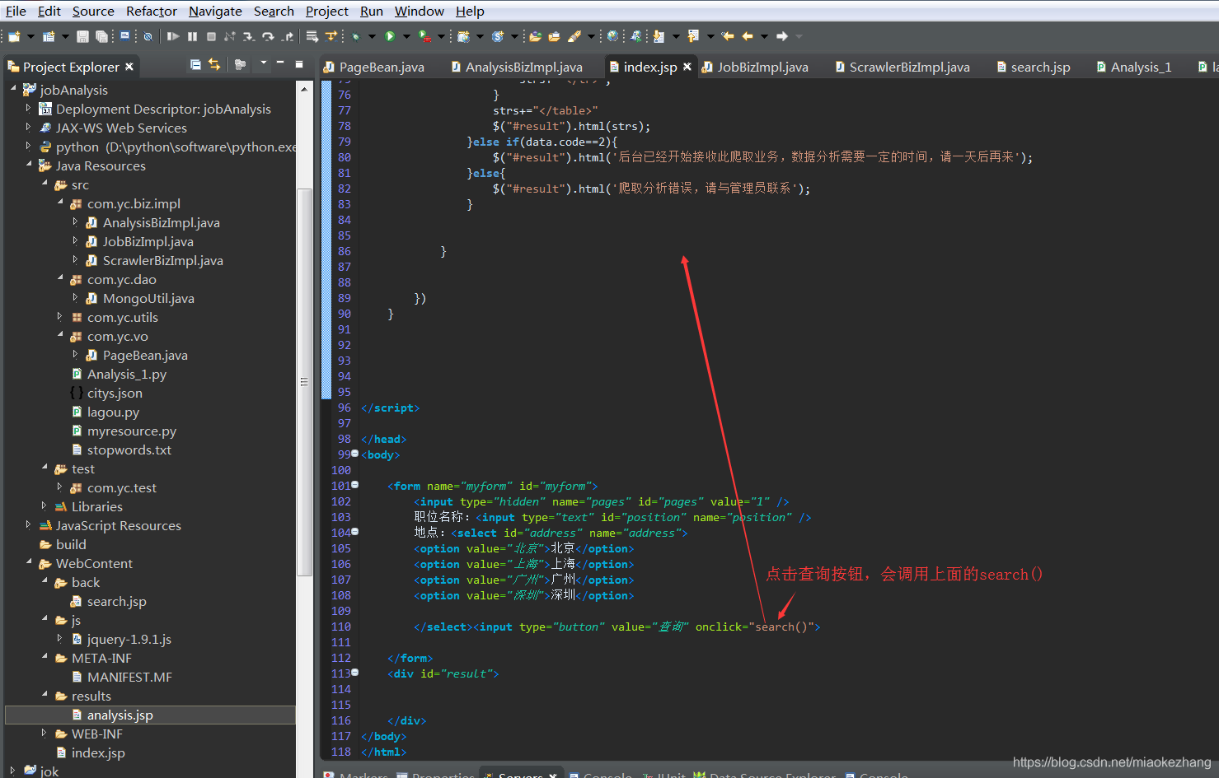Screen dimensions: 1219x778
Task: Expand the WEB-INF folder
Action: point(44,733)
